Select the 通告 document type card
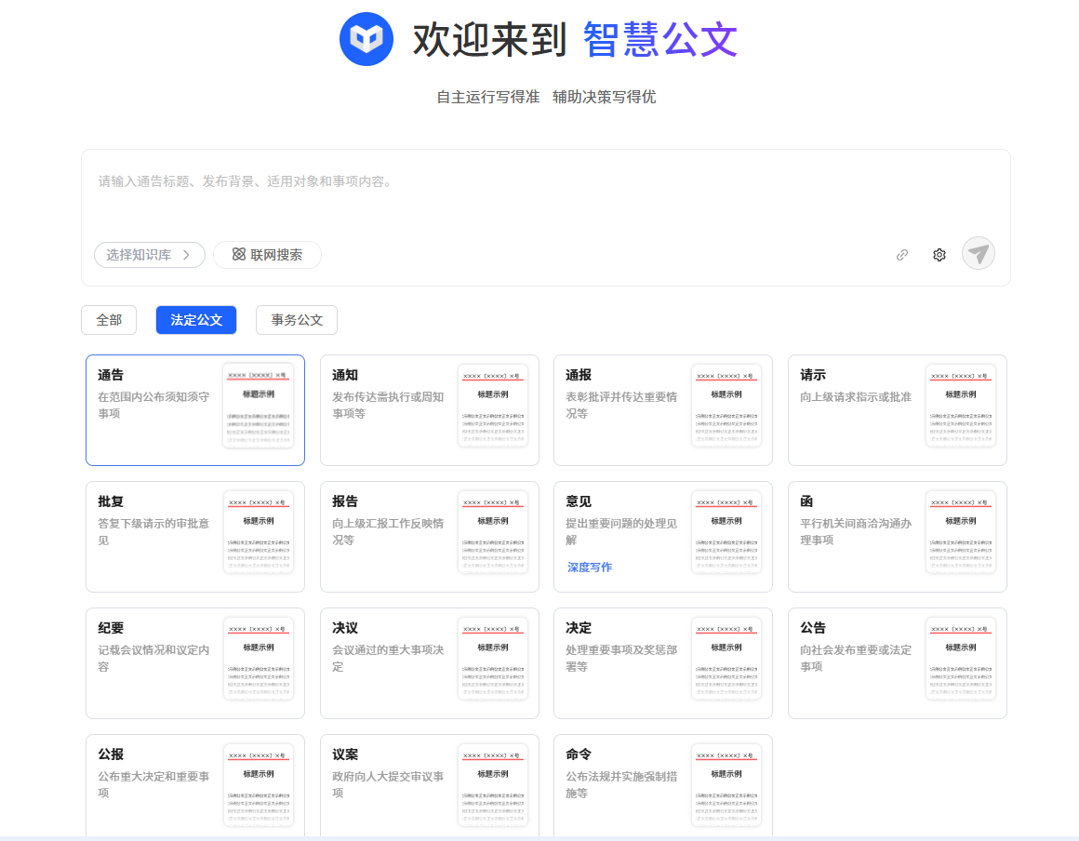The image size is (1079, 841). click(154, 409)
